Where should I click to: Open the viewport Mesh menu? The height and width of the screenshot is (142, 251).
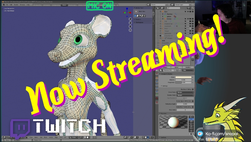pyautogui.click(x=46, y=137)
